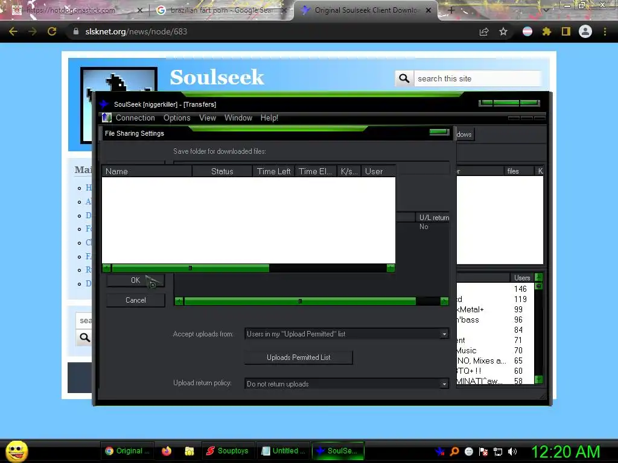Sort transfers by the User column
This screenshot has height=463, width=618.
tap(378, 171)
